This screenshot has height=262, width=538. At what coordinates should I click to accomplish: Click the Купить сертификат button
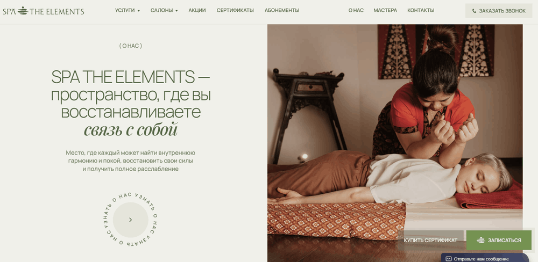pyautogui.click(x=430, y=240)
